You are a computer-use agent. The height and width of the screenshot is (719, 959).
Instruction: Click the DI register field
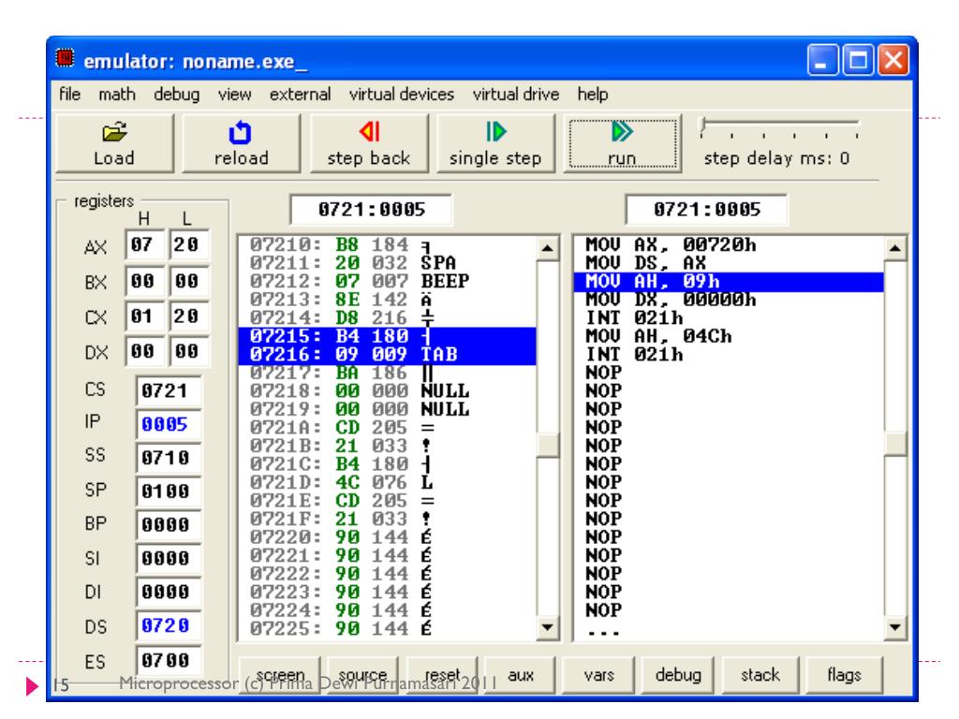point(168,593)
